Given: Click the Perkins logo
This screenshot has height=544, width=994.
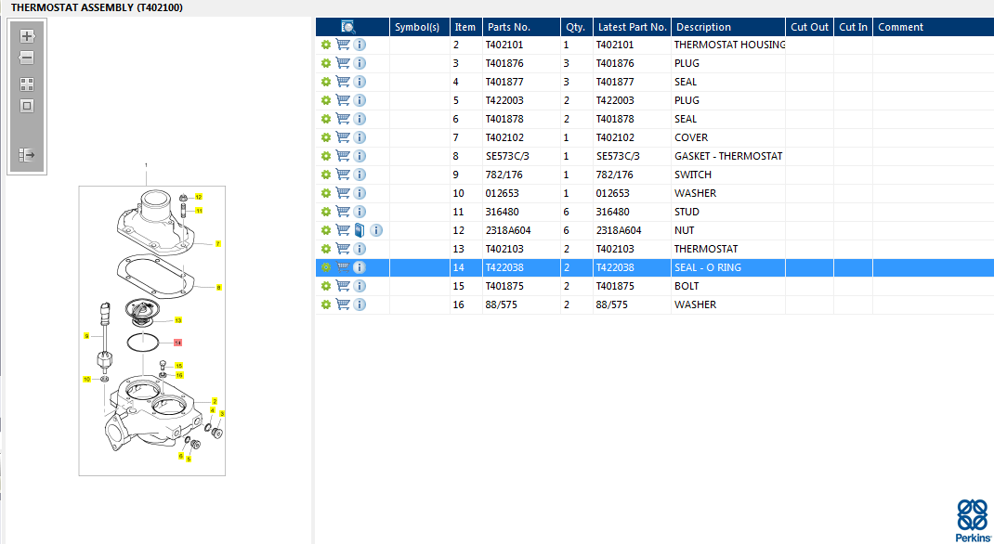Looking at the screenshot, I should click(973, 521).
